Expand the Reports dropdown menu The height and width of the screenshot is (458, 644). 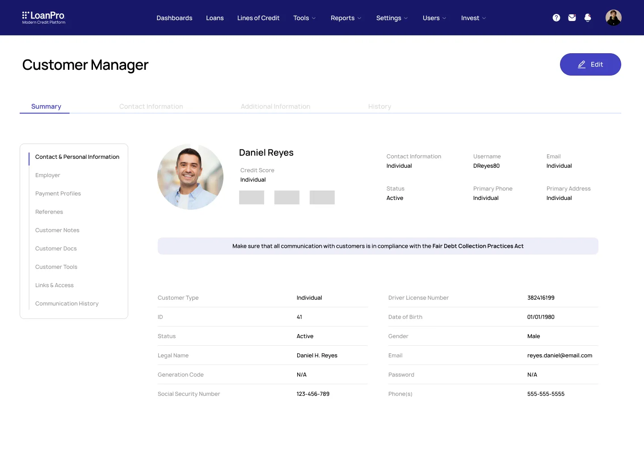point(346,18)
